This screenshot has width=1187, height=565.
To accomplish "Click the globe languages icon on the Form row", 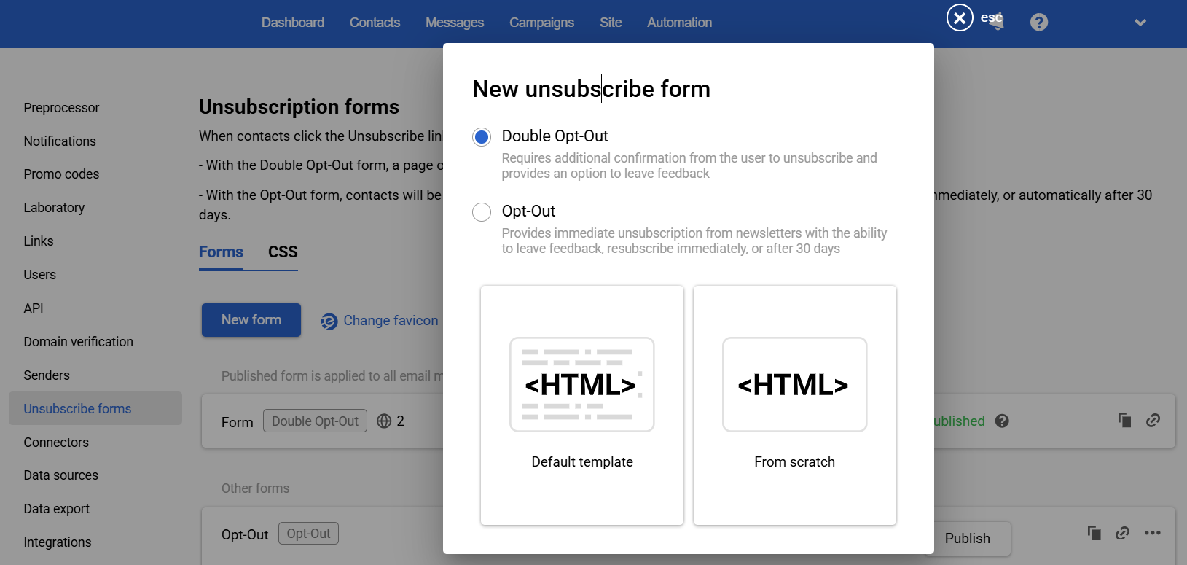I will point(384,421).
